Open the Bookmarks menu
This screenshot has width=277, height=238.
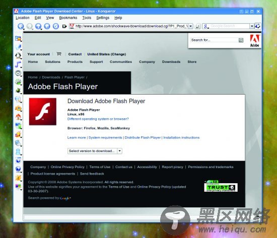pos(68,18)
